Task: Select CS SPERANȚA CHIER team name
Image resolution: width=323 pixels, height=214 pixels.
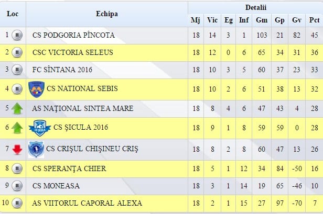Action: tap(69, 168)
